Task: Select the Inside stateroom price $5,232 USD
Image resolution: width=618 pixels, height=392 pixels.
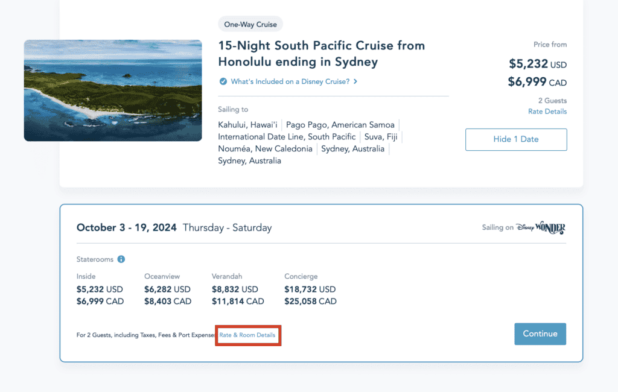Action: (100, 289)
